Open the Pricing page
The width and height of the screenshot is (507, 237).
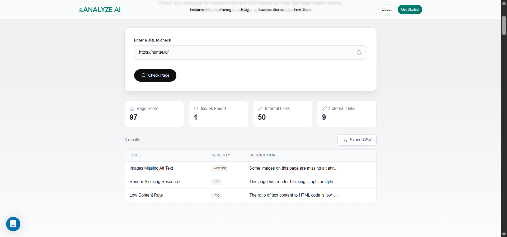click(225, 10)
